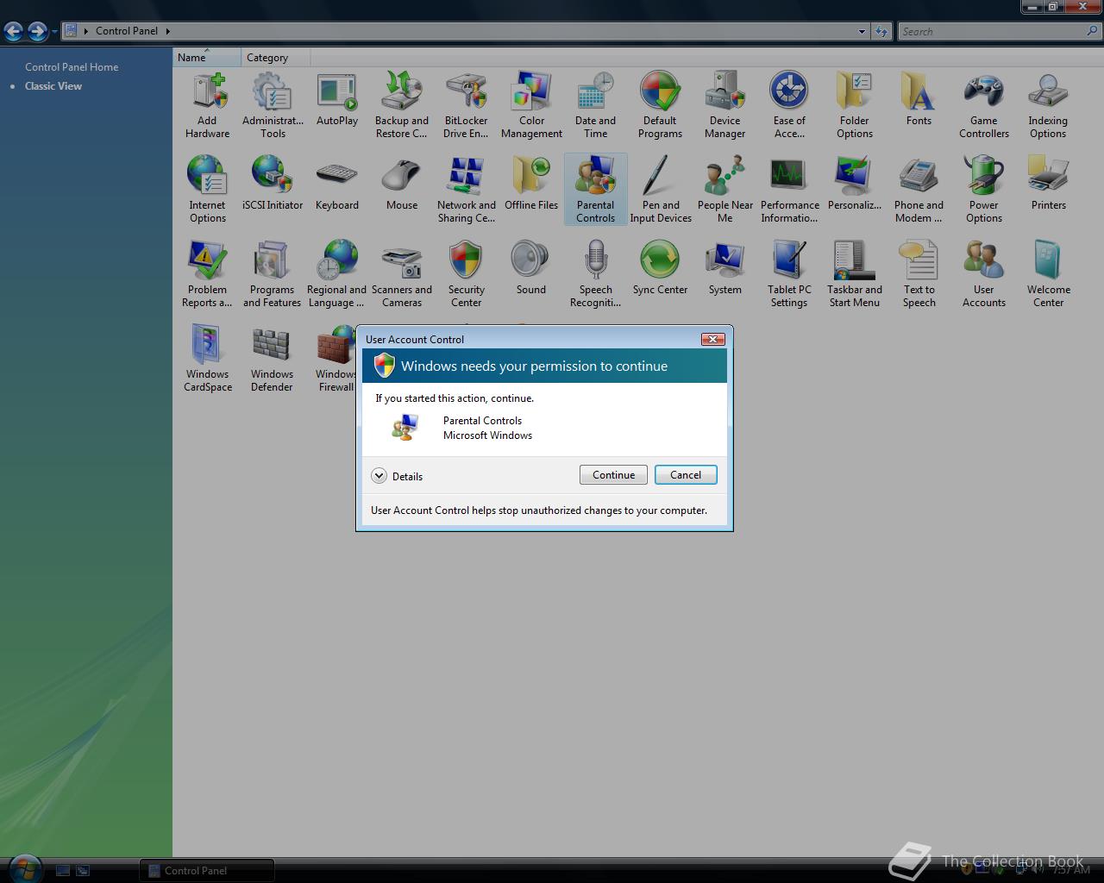1104x883 pixels.
Task: Open the System icon
Action: 725,268
